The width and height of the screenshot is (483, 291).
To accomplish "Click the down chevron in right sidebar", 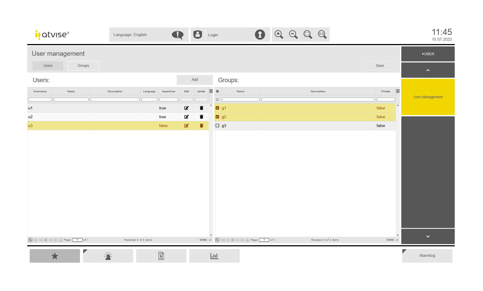I will click(x=428, y=236).
